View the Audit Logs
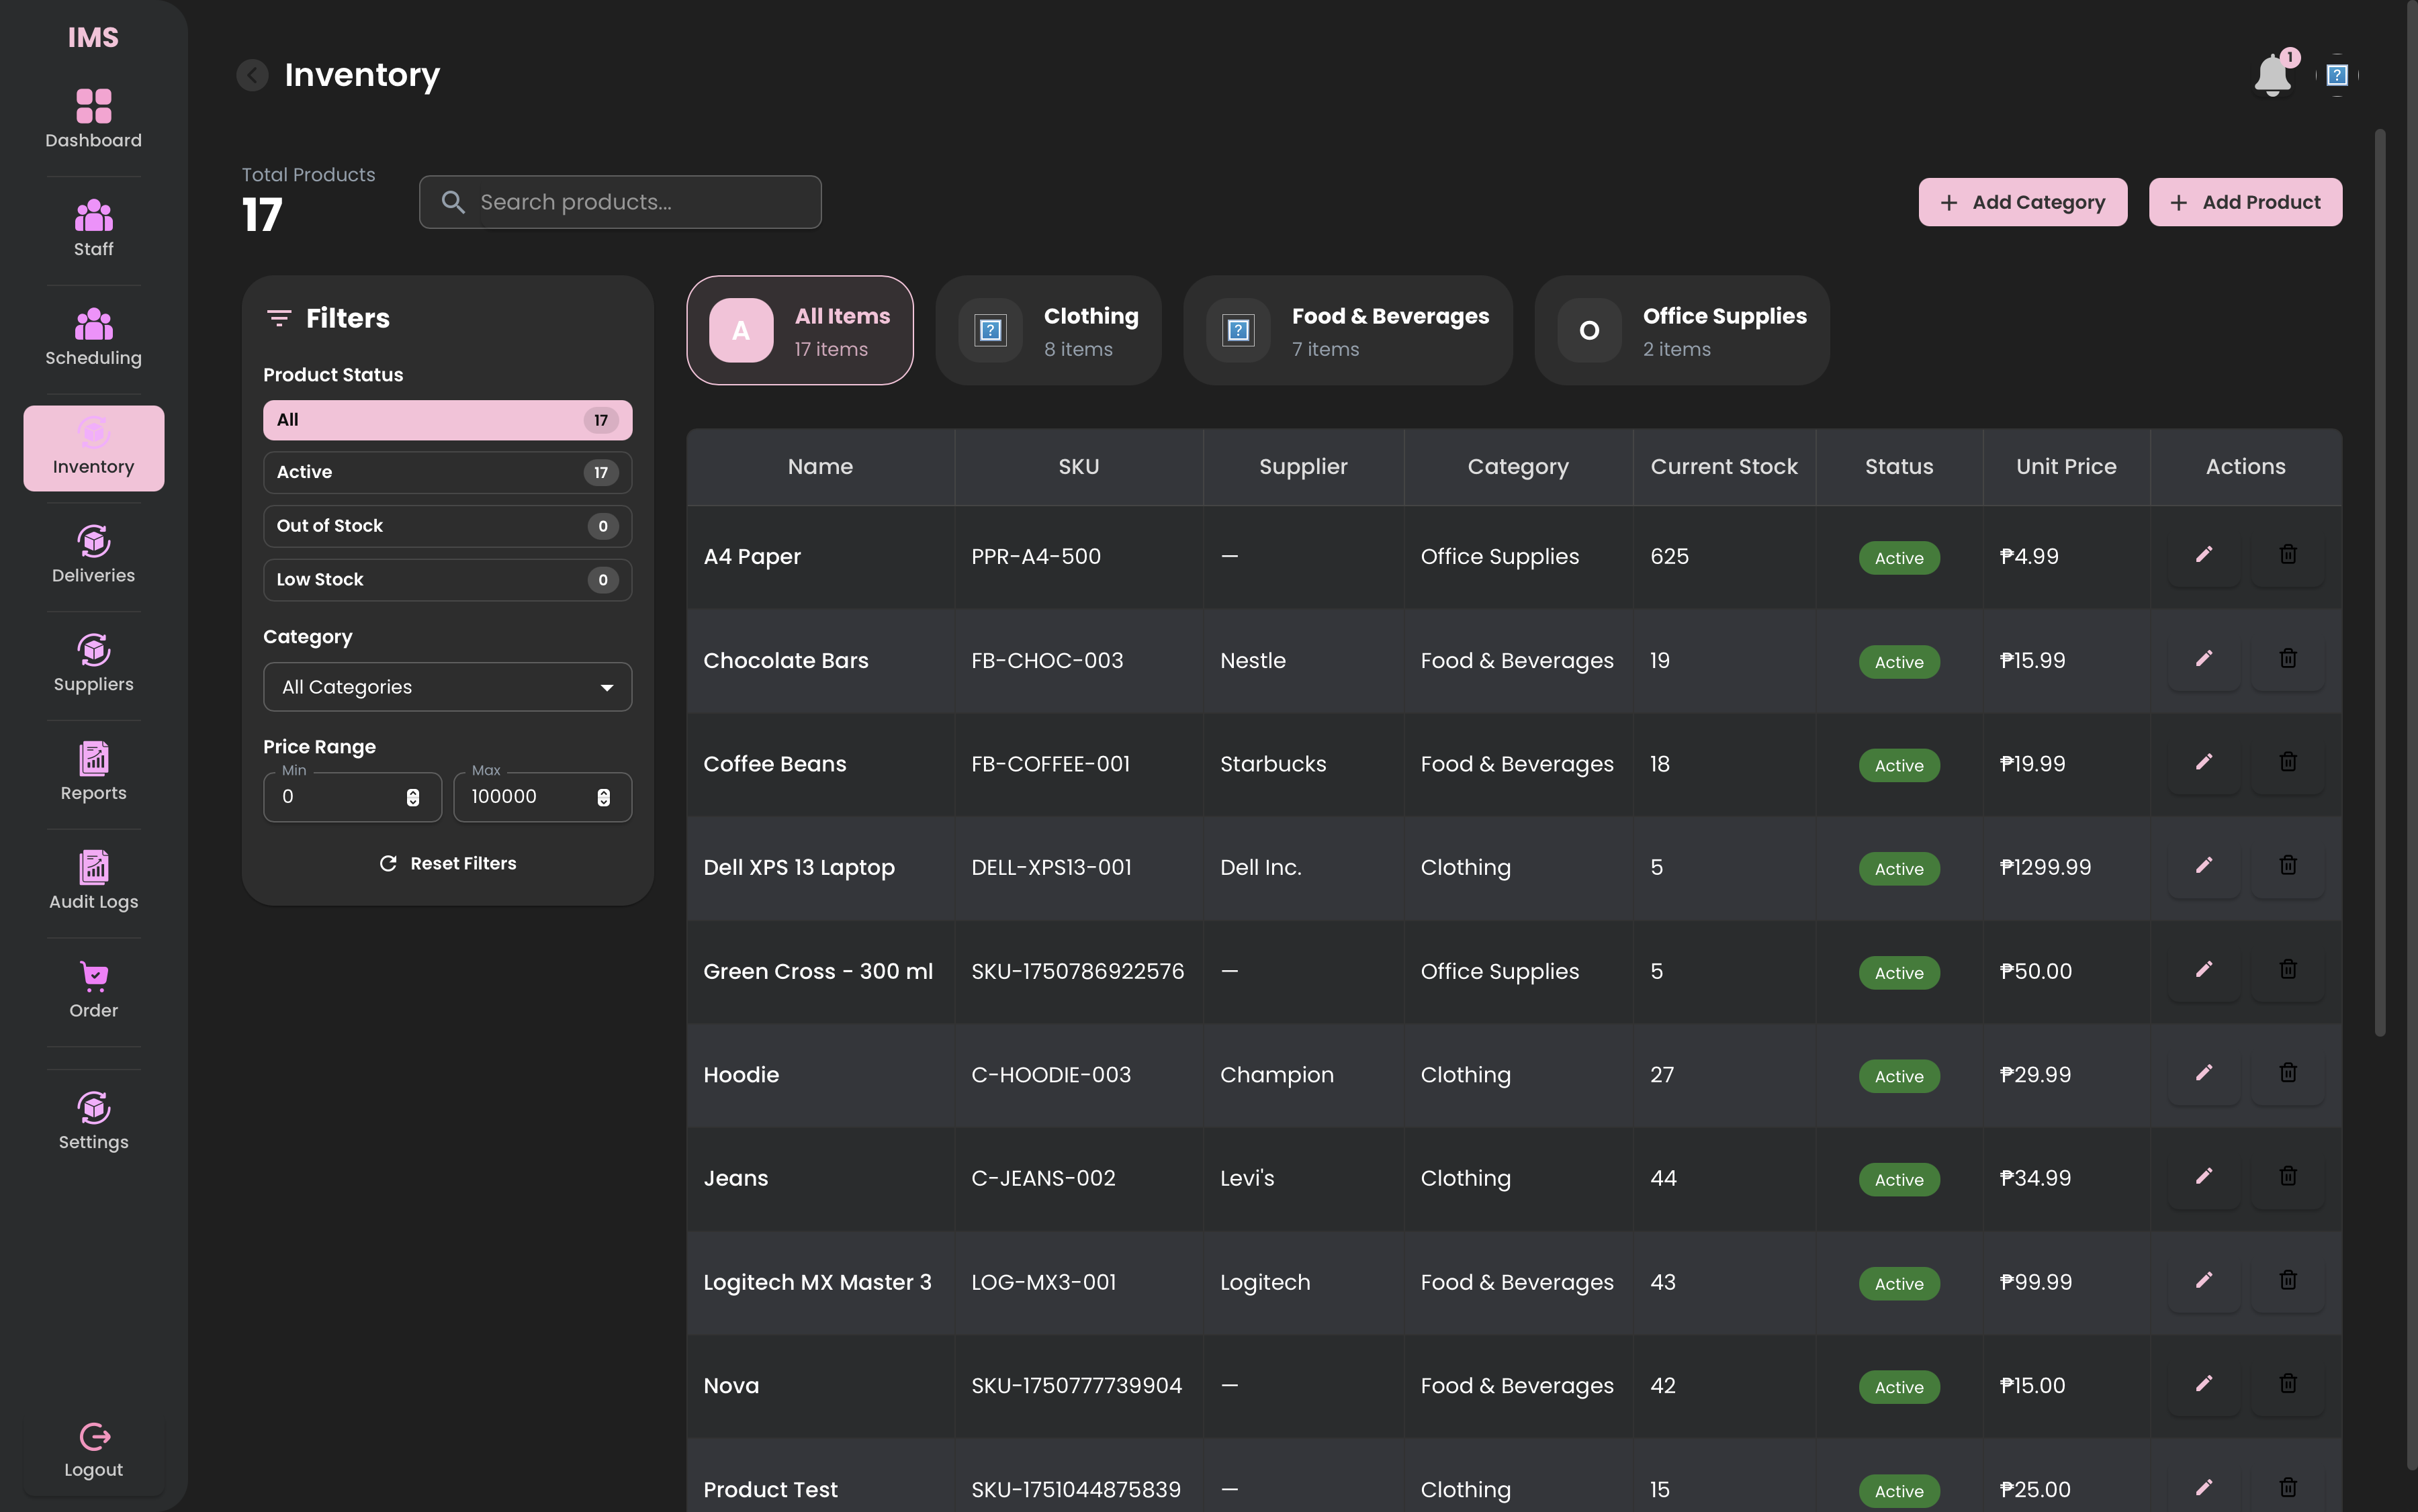 pos(93,881)
